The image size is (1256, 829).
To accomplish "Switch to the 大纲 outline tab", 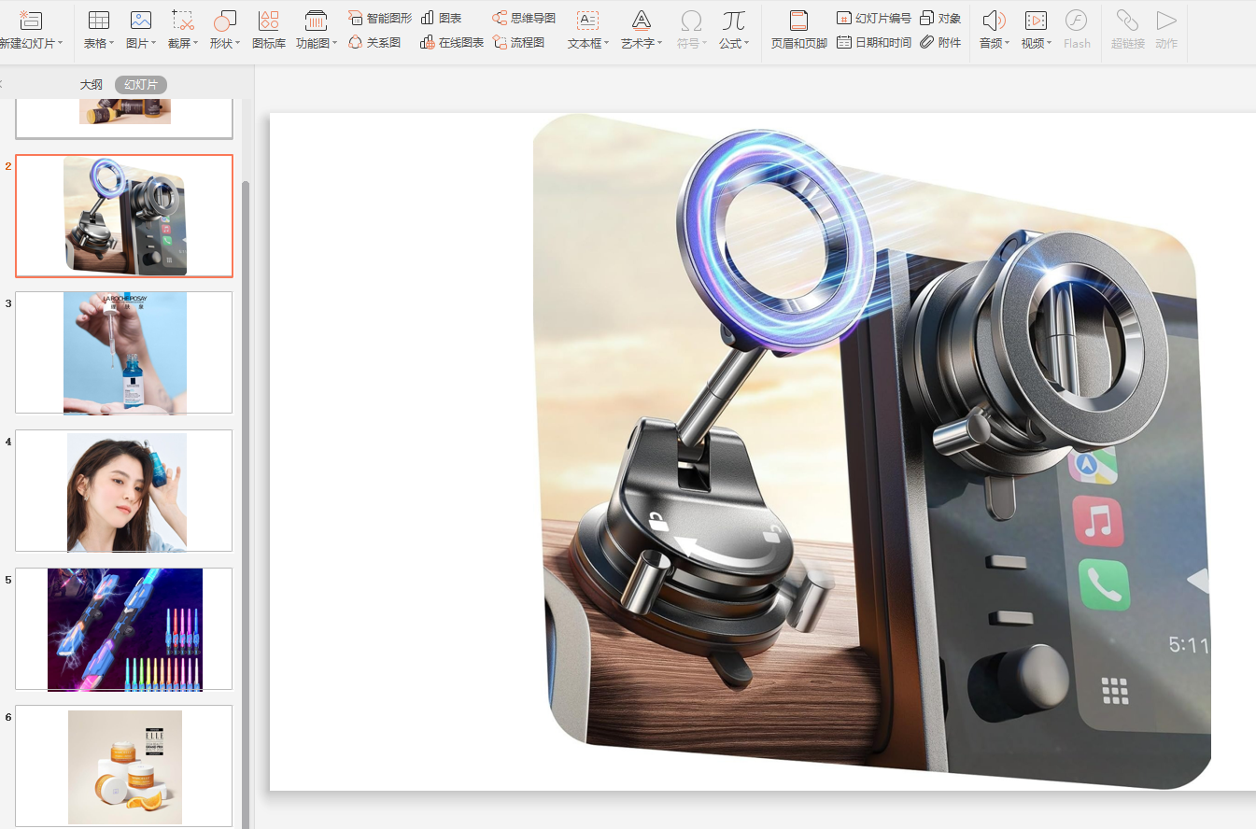I will point(91,85).
